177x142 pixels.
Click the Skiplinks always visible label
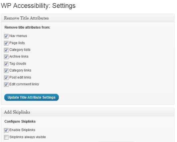click(28, 137)
